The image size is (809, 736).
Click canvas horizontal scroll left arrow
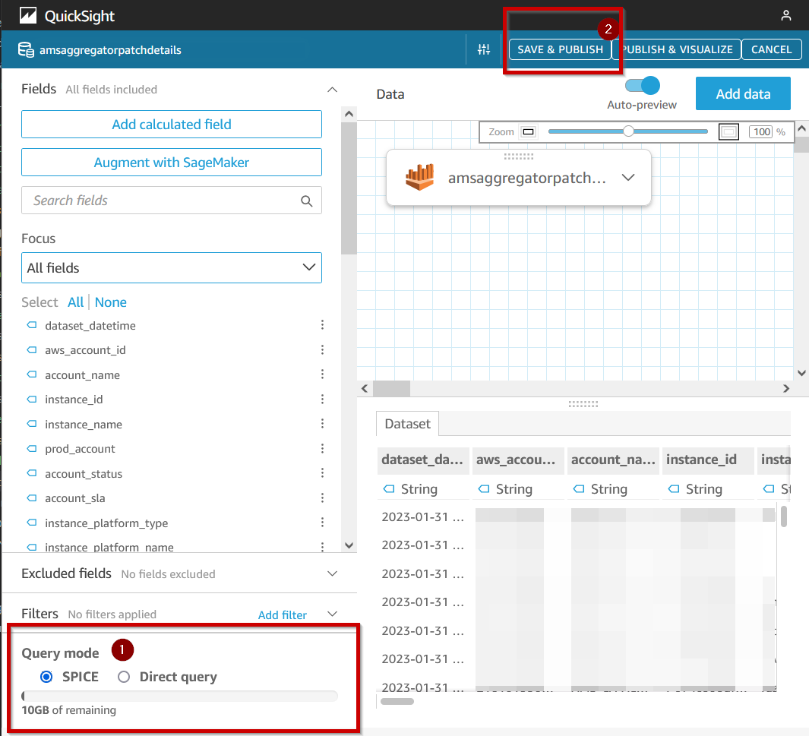pos(365,388)
